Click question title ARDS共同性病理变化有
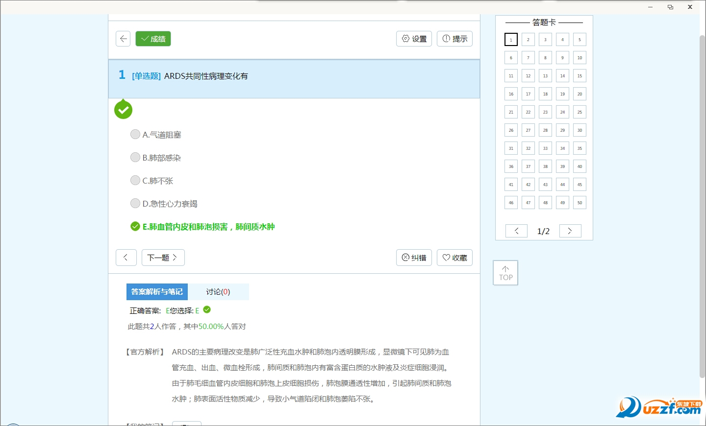Screen dimensions: 706x426 pyautogui.click(x=206, y=76)
